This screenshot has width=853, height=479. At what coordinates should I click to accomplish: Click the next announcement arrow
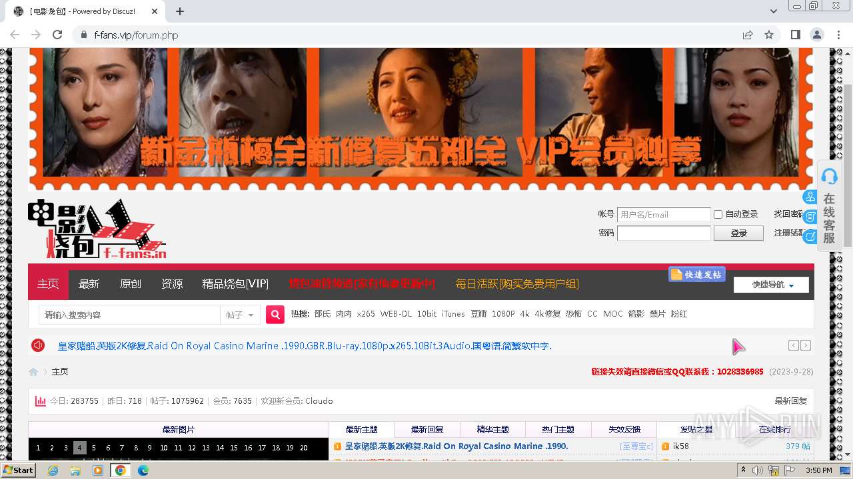tap(806, 345)
